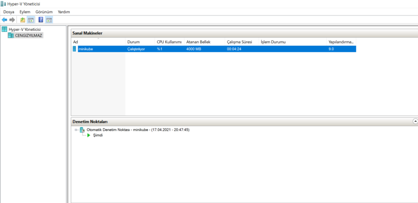Collapse the Denetim Noktaları panel
Screen dimensions: 418x203
(415, 121)
